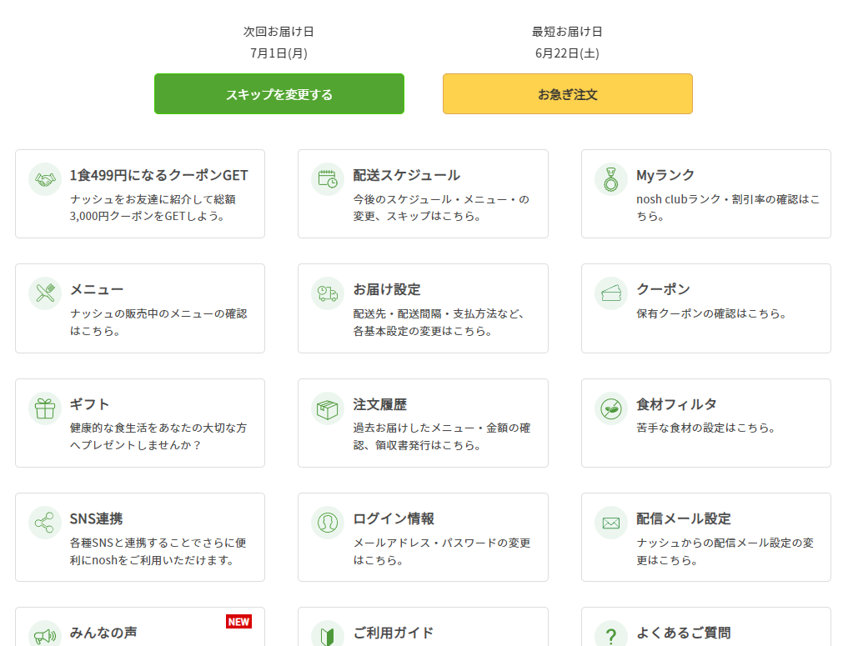Click the leaf icon for 食材フィルタ
The width and height of the screenshot is (848, 646).
[x=611, y=408]
